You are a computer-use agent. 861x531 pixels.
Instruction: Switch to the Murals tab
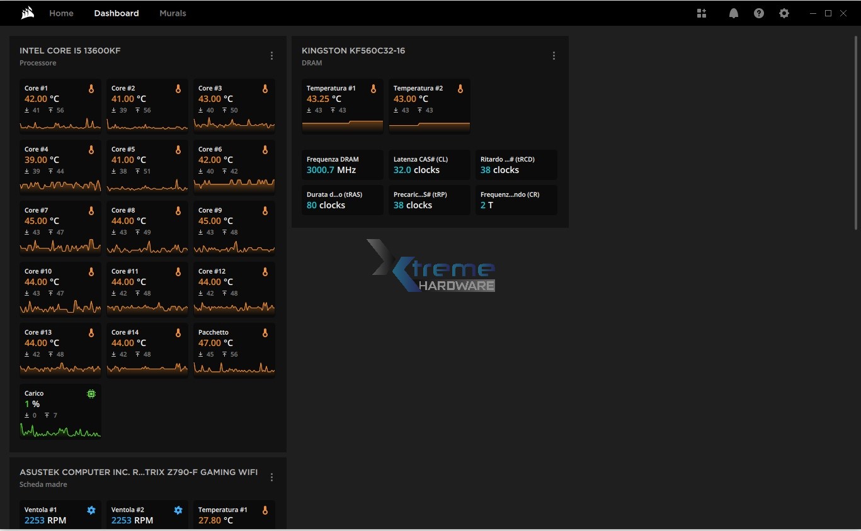click(x=173, y=13)
